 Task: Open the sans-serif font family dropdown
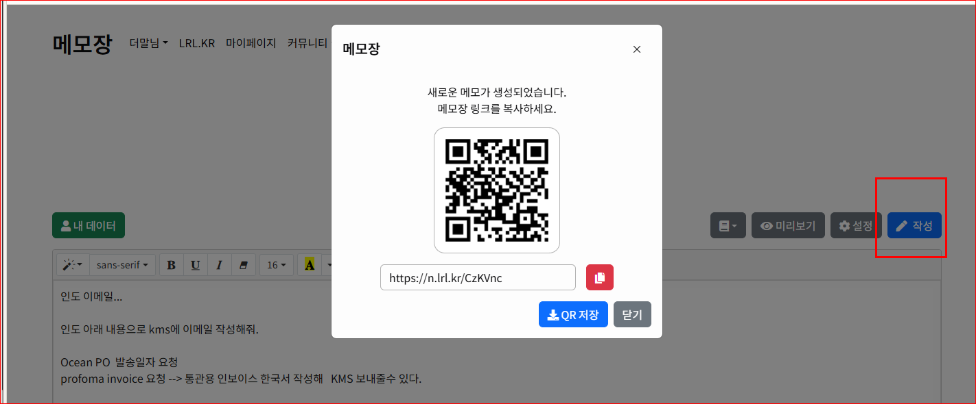123,265
